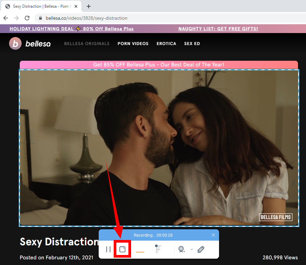Viewport: 306px width, 265px height.
Task: Click the video player area
Action: click(x=159, y=148)
